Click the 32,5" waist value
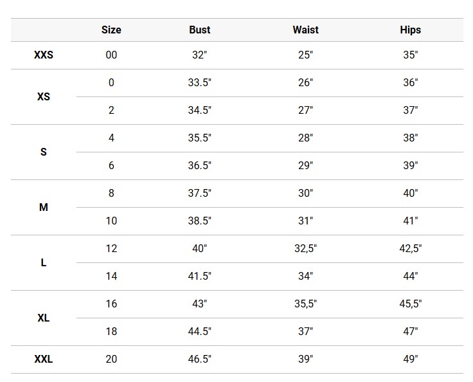 pyautogui.click(x=305, y=249)
